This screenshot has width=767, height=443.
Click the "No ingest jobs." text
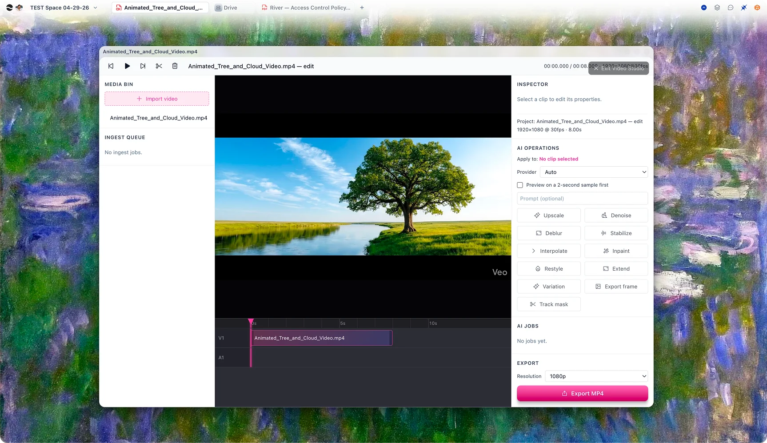(124, 152)
